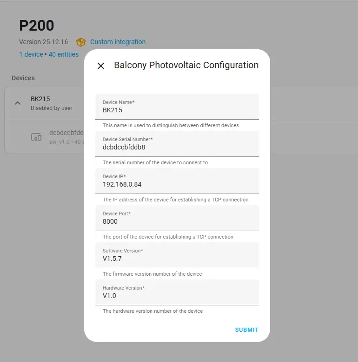The width and height of the screenshot is (358, 362).
Task: Click the P200 integration heading
Action: tap(37, 26)
